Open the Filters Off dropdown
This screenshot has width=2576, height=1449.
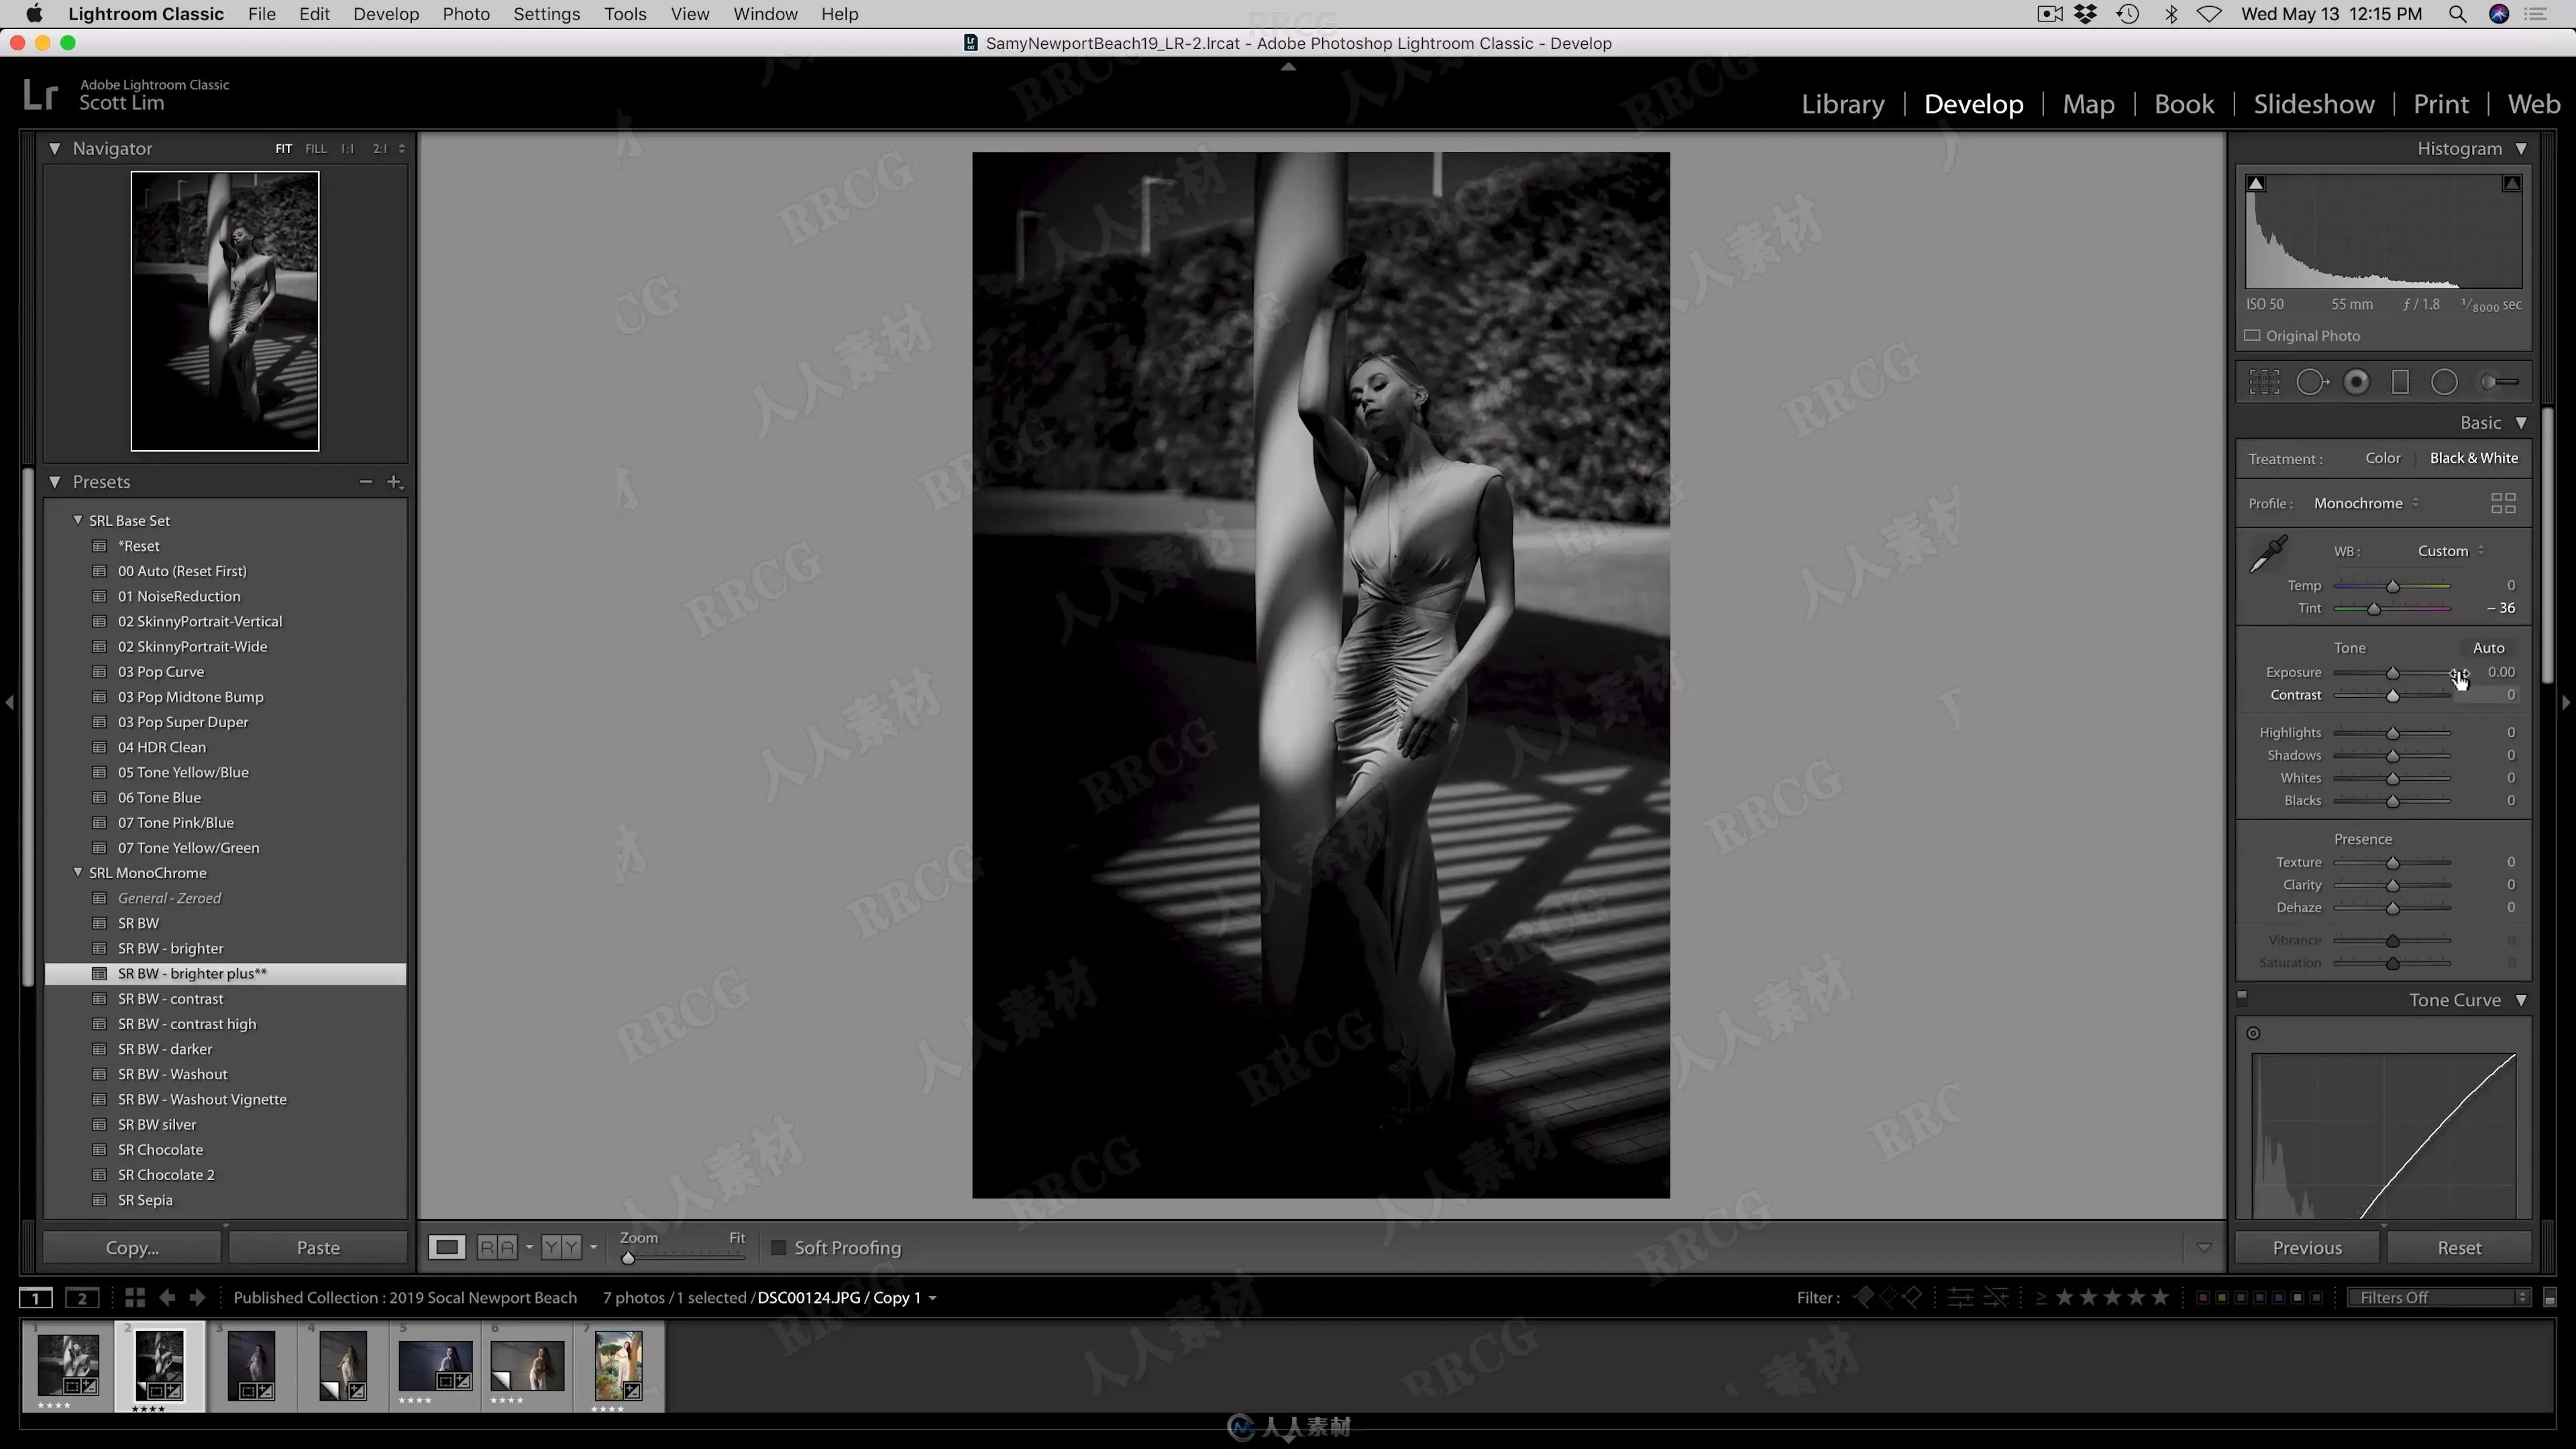[x=2439, y=1298]
